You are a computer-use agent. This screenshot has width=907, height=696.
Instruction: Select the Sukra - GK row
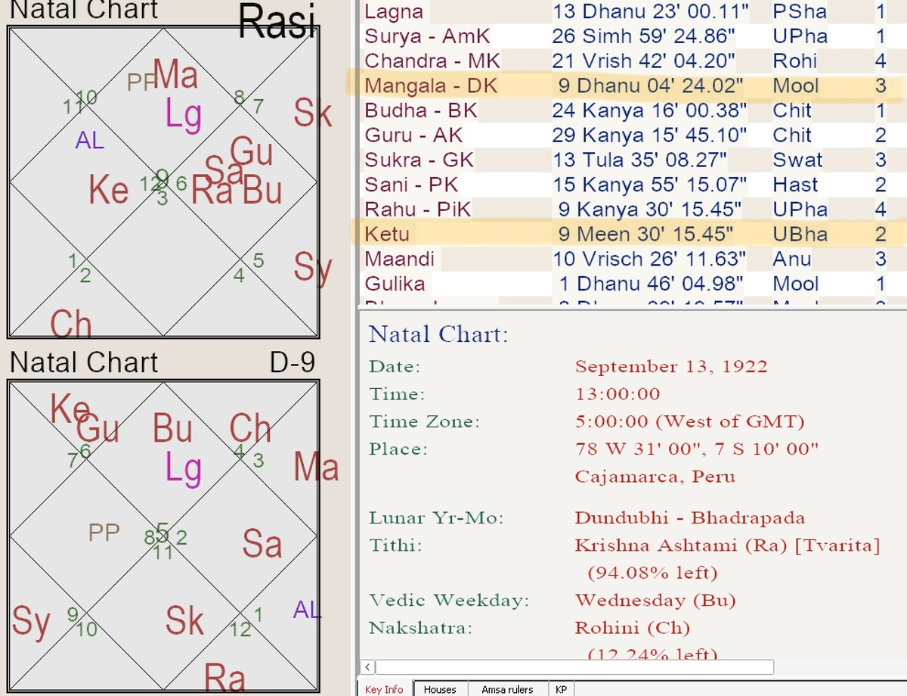click(x=631, y=160)
